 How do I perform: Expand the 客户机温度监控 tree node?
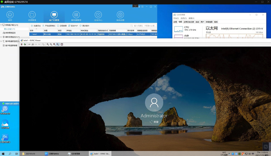point(1,41)
